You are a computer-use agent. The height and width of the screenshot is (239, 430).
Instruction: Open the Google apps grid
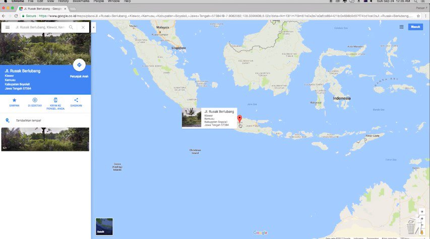point(401,27)
